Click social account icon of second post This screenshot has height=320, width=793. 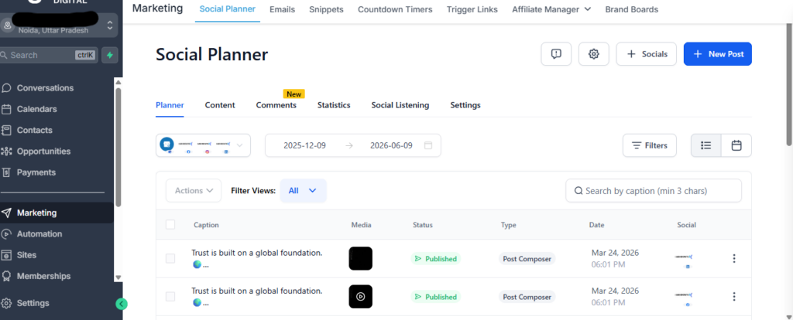tap(684, 298)
